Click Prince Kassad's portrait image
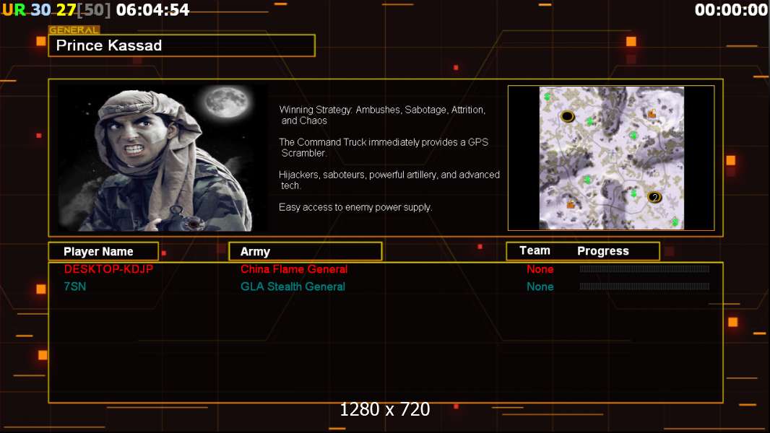Viewport: 770px width, 433px height. pyautogui.click(x=163, y=157)
